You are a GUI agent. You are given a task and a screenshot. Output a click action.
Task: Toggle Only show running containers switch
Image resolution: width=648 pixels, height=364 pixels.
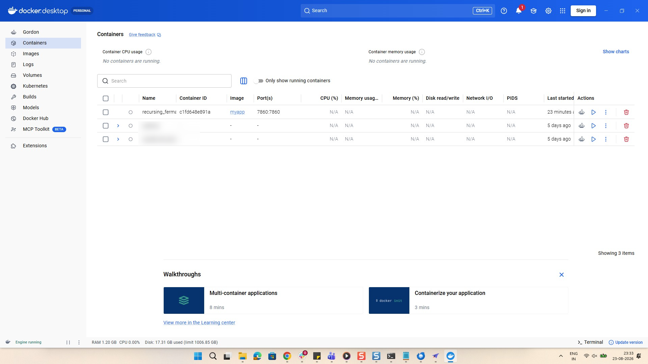259,81
